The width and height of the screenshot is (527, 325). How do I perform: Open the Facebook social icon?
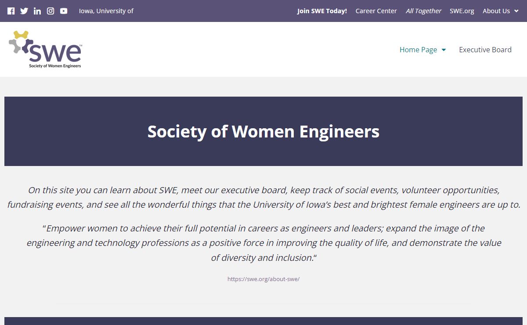point(11,11)
